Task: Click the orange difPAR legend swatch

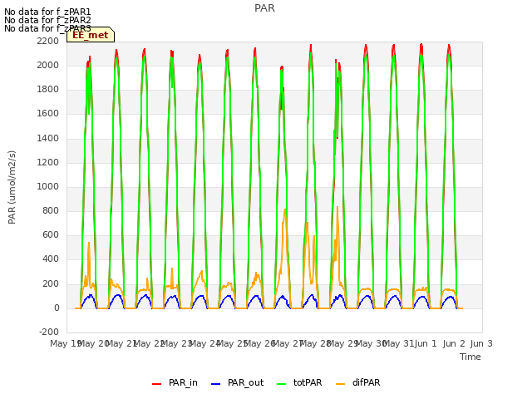Action: pyautogui.click(x=340, y=384)
